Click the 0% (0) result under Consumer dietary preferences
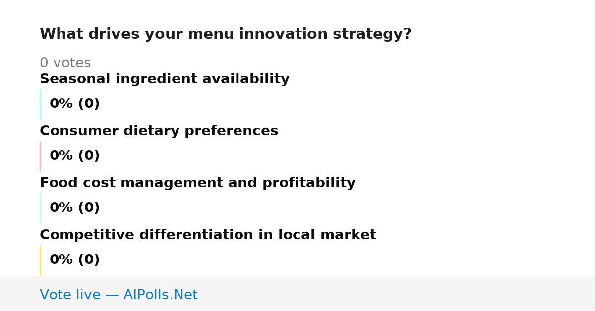 pos(75,156)
